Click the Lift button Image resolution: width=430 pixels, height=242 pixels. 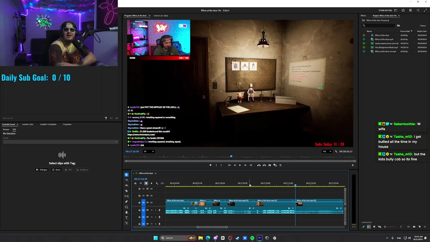[x=259, y=165]
